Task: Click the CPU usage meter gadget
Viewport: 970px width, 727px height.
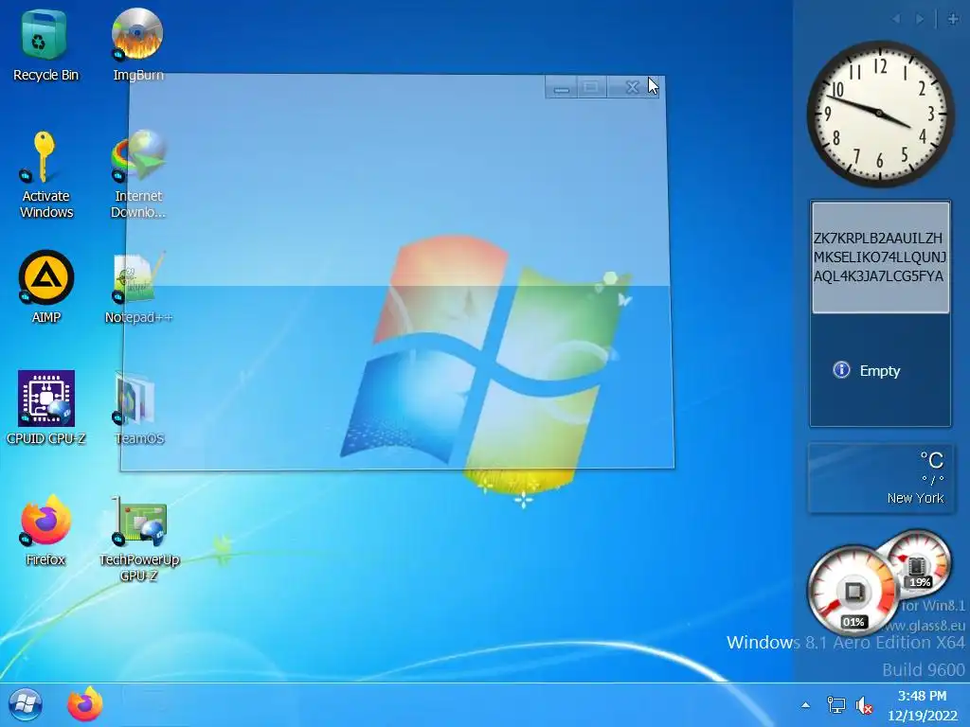Action: point(853,591)
